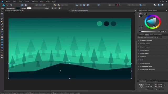
Task: Select the Vector Brush tool
Action: (2, 27)
